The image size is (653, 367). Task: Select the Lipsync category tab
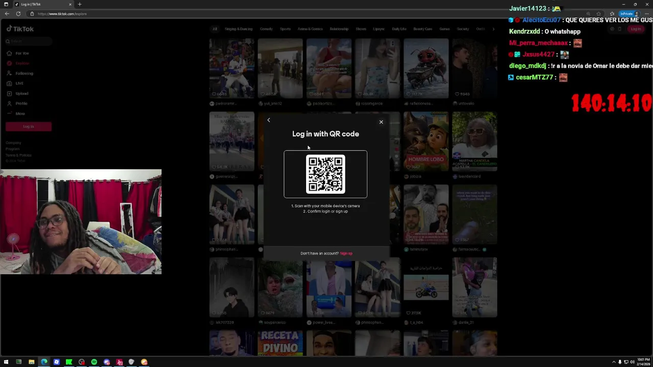[379, 29]
